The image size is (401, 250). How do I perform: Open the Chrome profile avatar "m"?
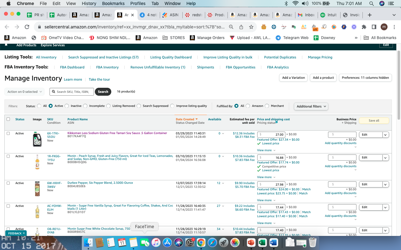tap(384, 27)
